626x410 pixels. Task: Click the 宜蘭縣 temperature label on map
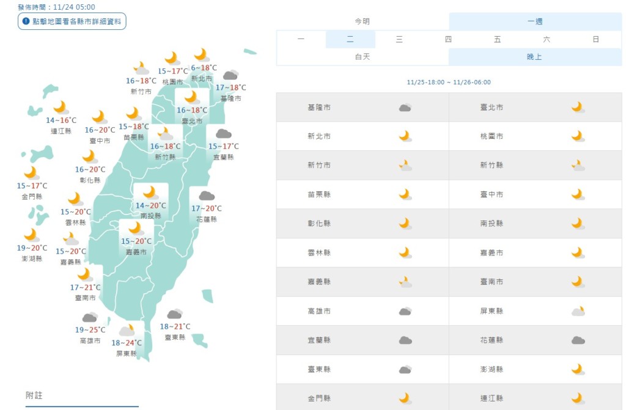pyautogui.click(x=223, y=147)
